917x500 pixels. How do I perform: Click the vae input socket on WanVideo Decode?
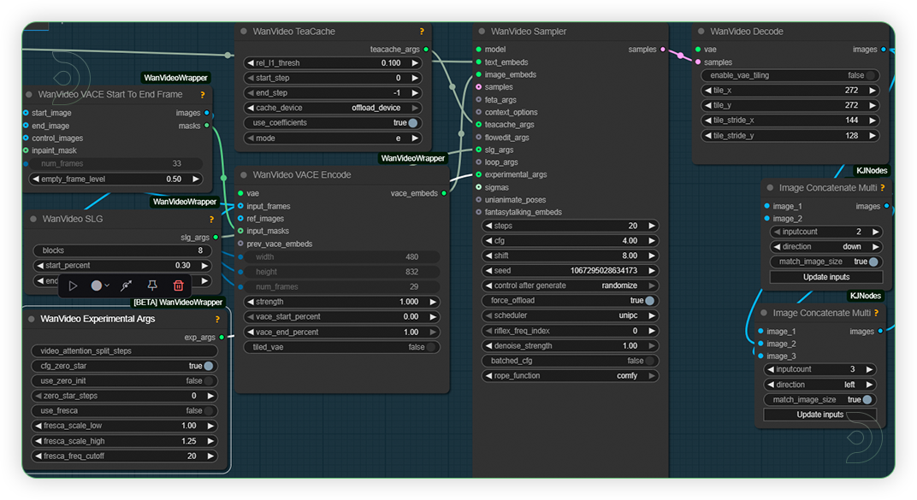(698, 50)
